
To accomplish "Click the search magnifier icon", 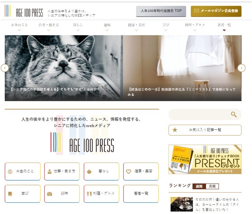I will 234,114.
